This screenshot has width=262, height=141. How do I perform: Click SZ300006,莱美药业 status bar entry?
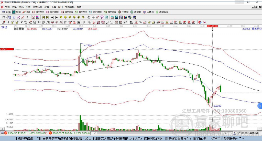[246, 133]
